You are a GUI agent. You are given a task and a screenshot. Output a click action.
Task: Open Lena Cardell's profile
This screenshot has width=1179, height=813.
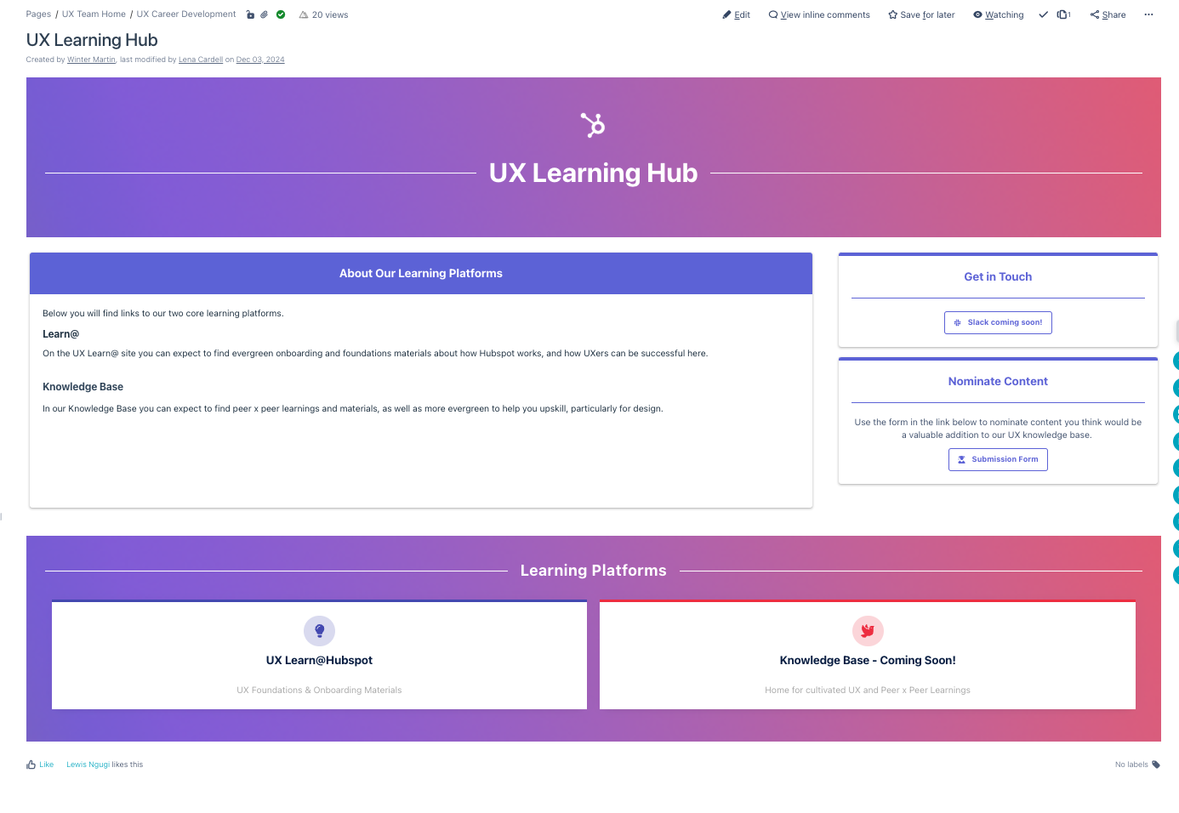(x=201, y=60)
